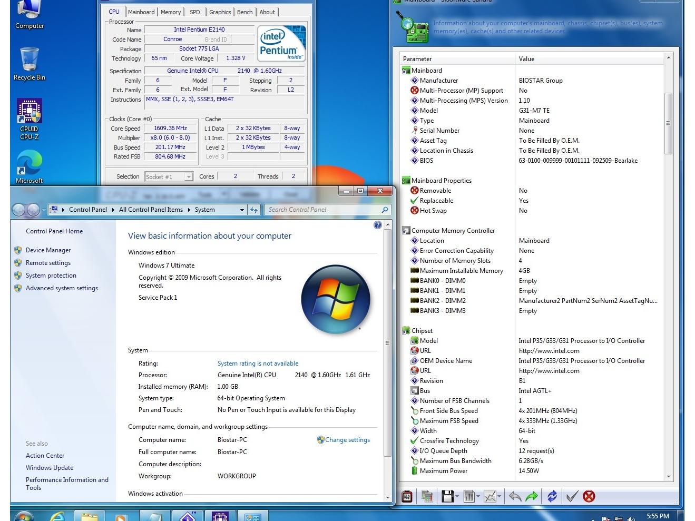Select the Memory tab in CPU-Z
This screenshot has width=695, height=521.
pyautogui.click(x=171, y=12)
